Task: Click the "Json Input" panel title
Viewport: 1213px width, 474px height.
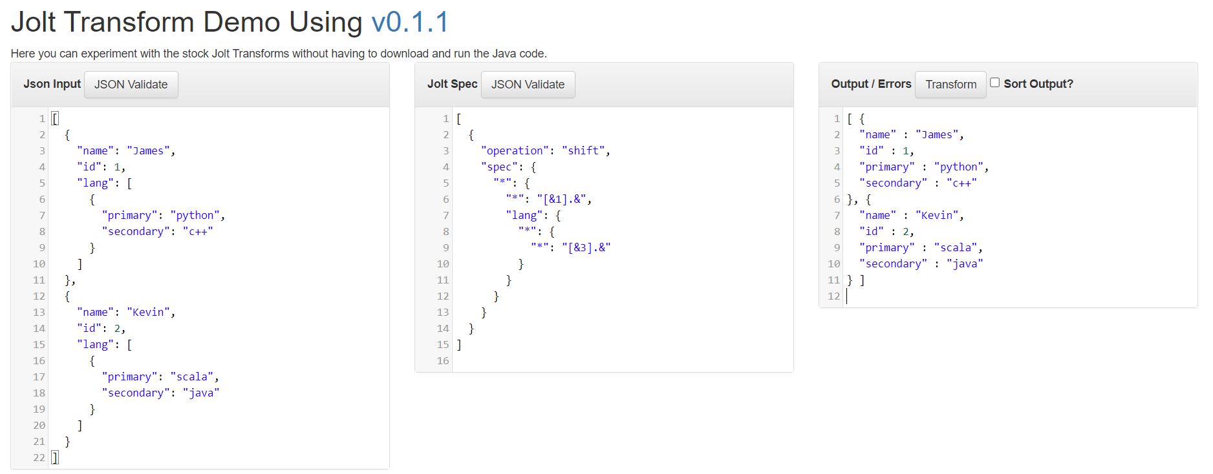Action: tap(52, 84)
